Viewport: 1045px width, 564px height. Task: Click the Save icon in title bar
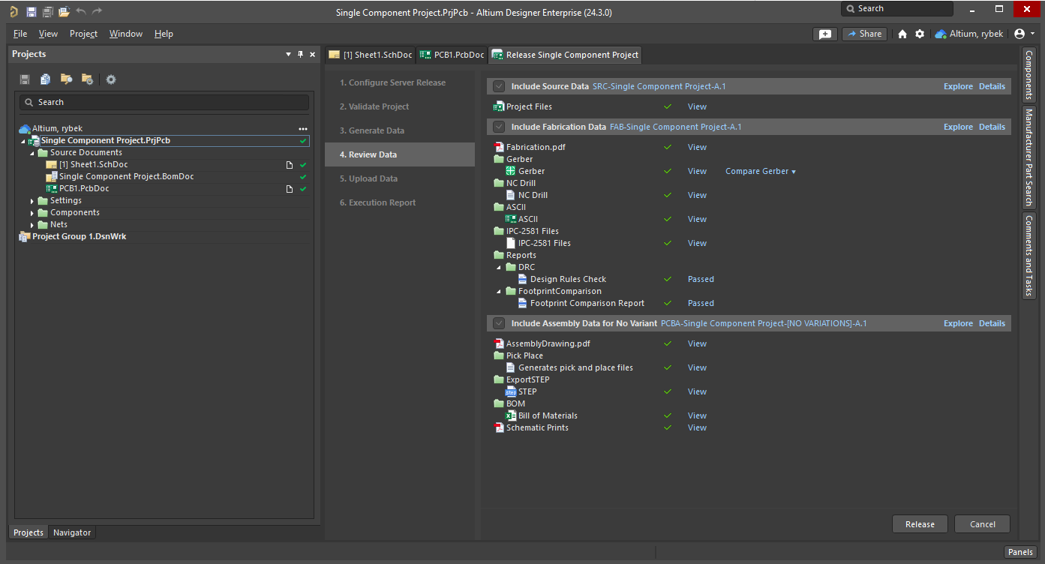(x=31, y=11)
